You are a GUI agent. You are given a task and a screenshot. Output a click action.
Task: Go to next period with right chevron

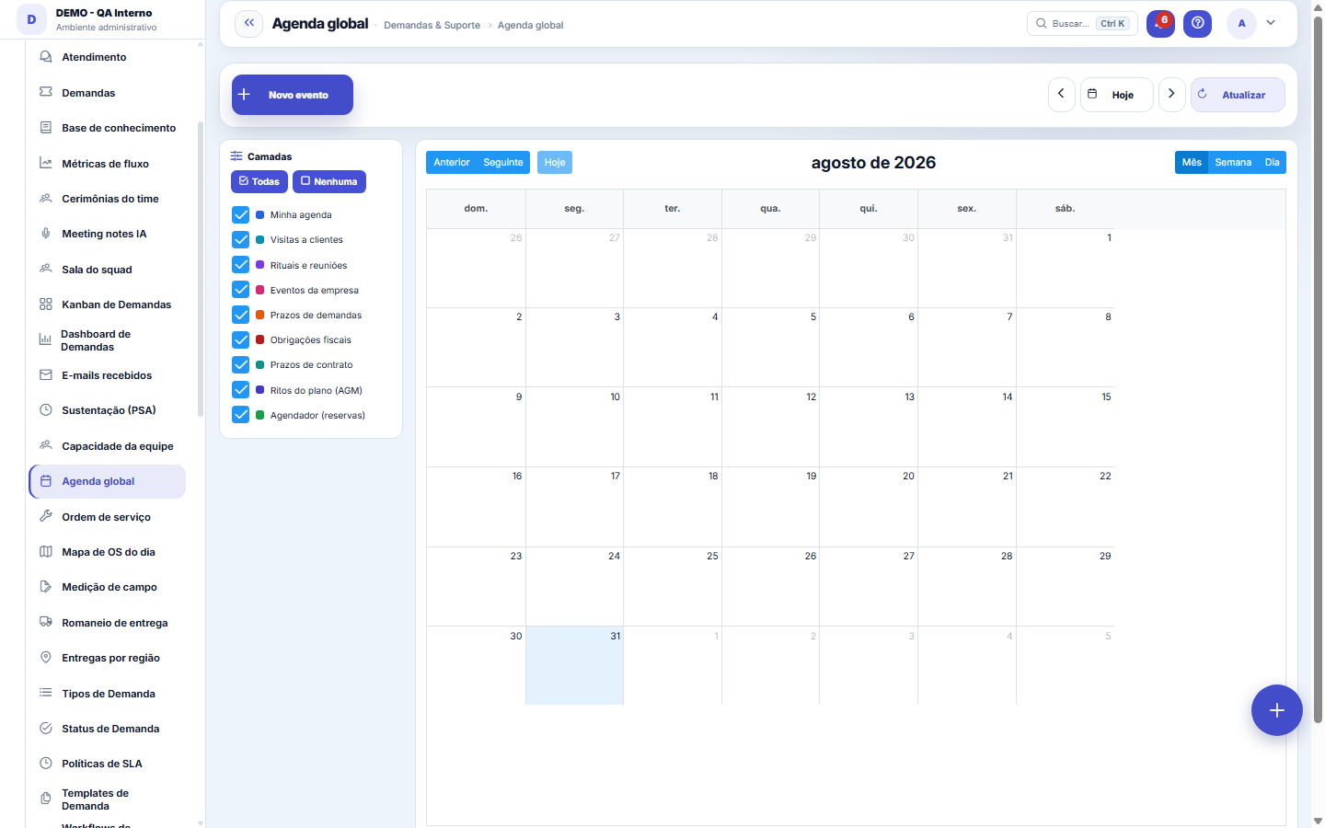tap(1171, 94)
